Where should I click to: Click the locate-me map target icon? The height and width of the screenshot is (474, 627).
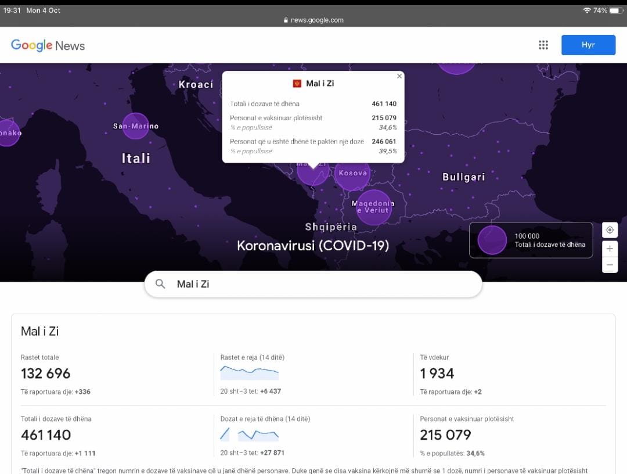click(610, 230)
